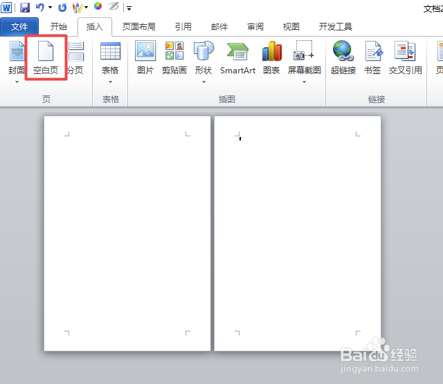Open the undo history dropdown arrow
This screenshot has height=384, width=443.
click(x=50, y=8)
